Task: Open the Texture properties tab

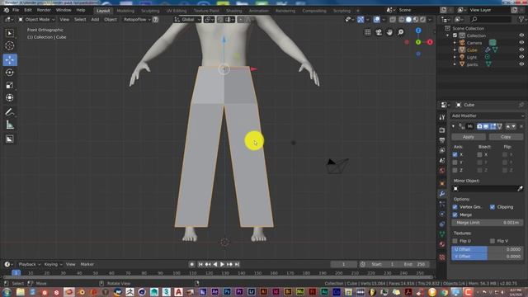Action: pos(442,257)
